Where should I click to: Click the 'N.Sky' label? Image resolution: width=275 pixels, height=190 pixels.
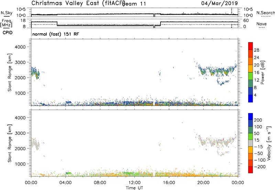[x=7, y=13]
